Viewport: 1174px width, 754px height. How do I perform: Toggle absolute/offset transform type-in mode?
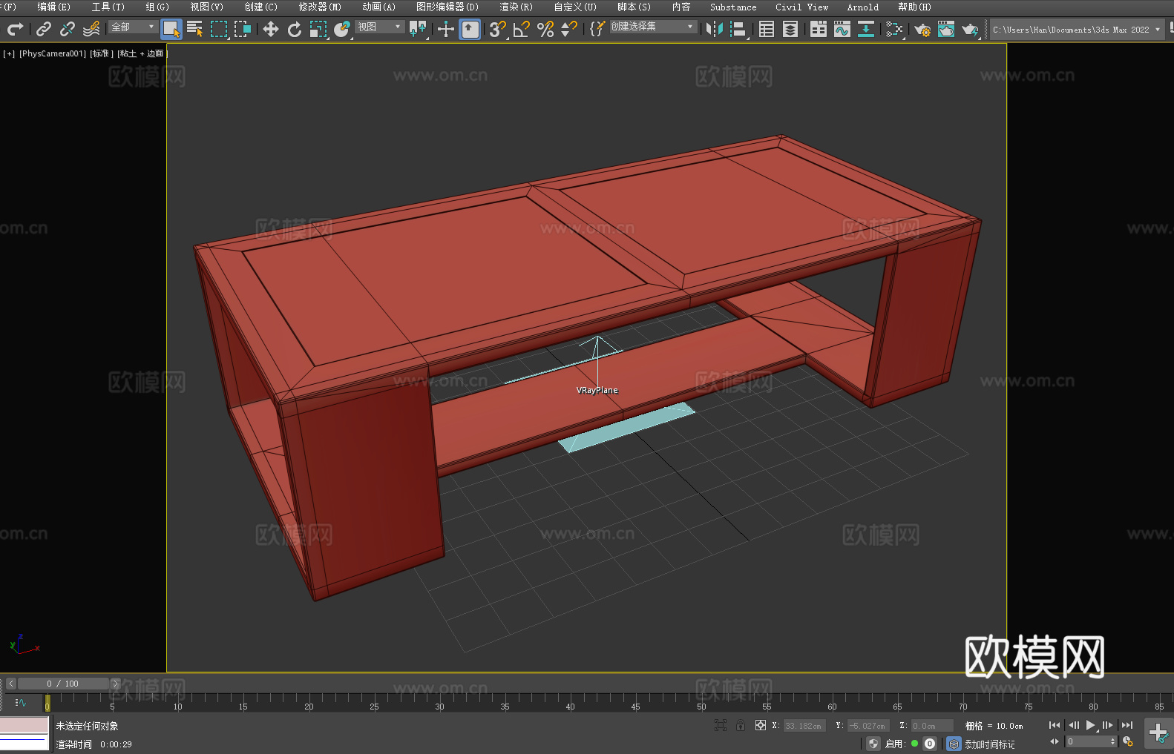761,725
